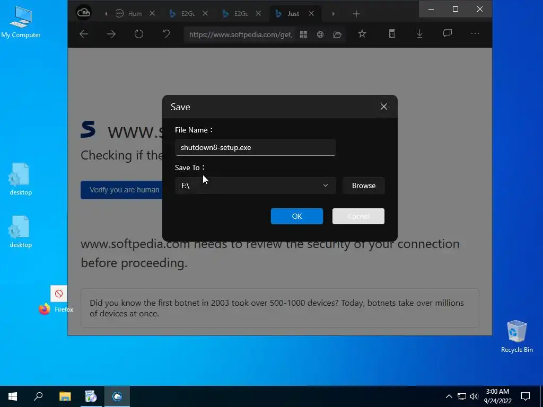Maximize the browser window
543x407 pixels.
tap(456, 9)
